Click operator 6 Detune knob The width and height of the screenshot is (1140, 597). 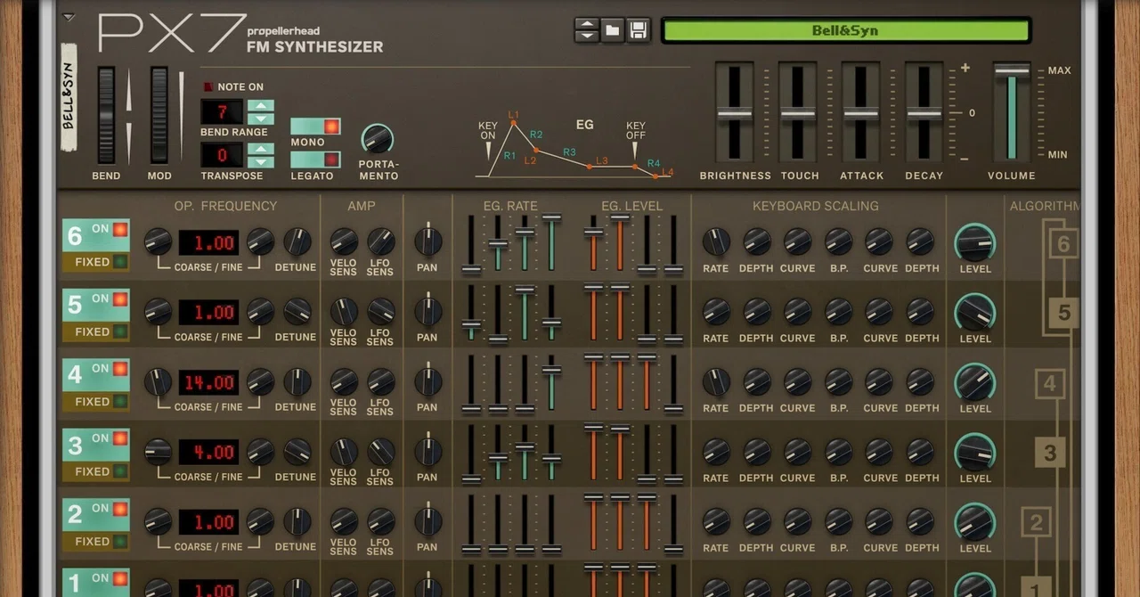point(297,241)
